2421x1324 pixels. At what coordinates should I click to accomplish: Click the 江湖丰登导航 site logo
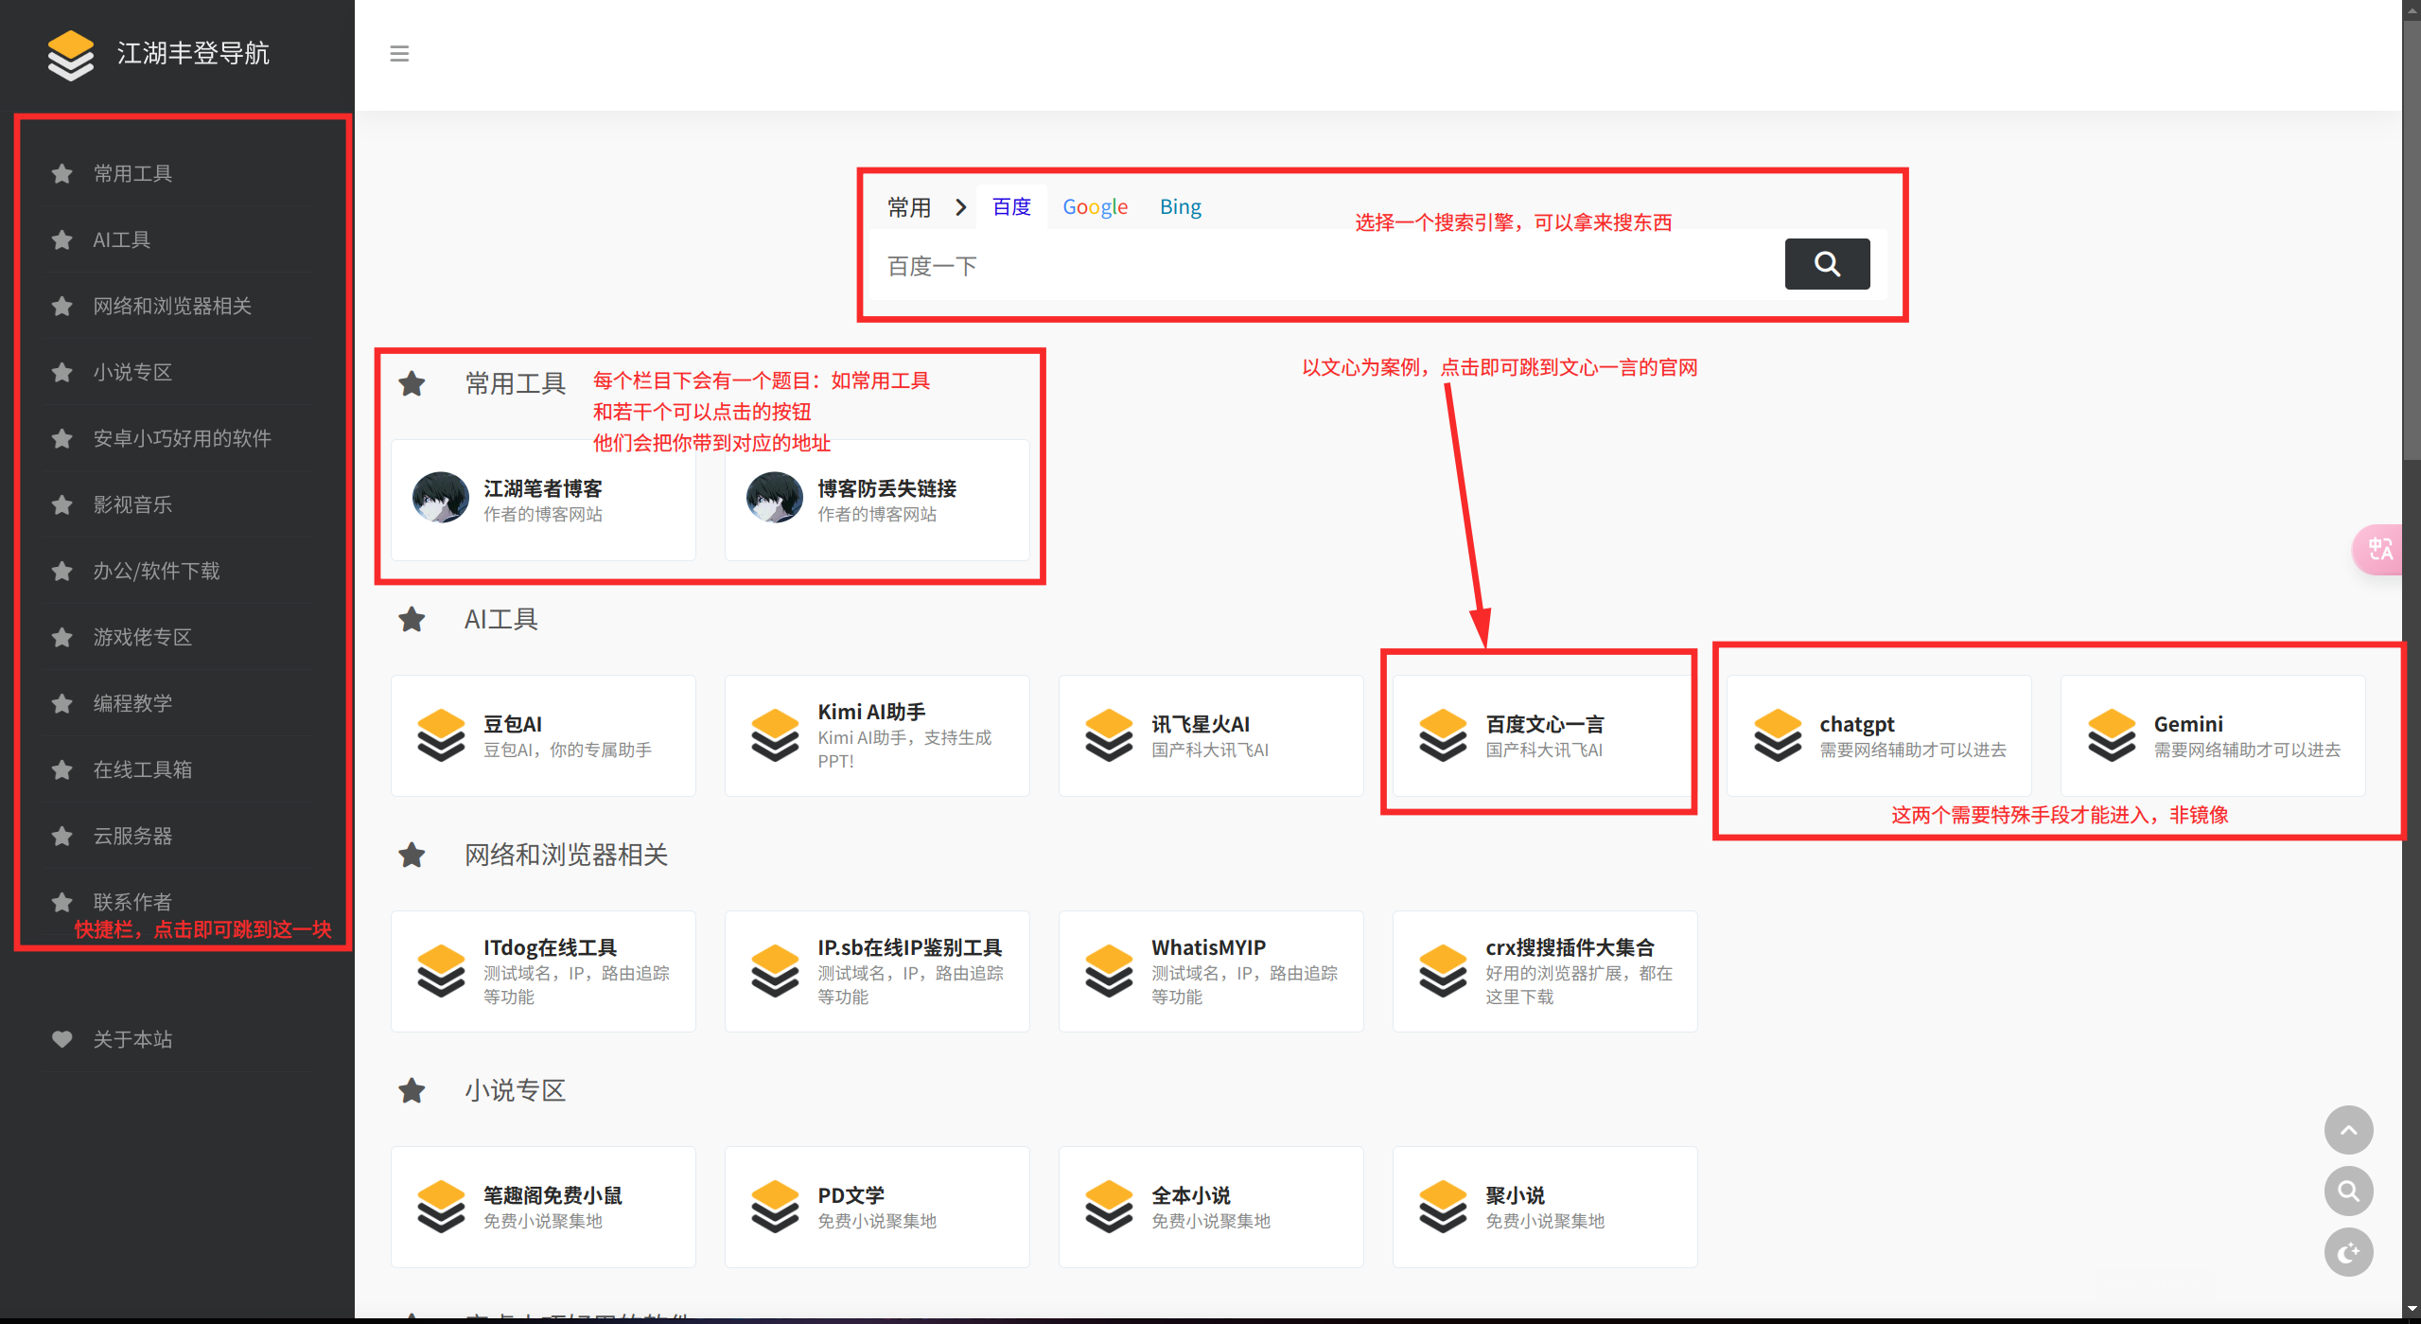72,54
